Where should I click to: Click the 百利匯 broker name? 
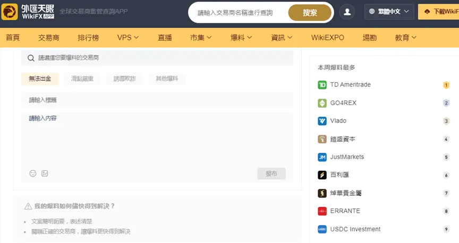339,175
